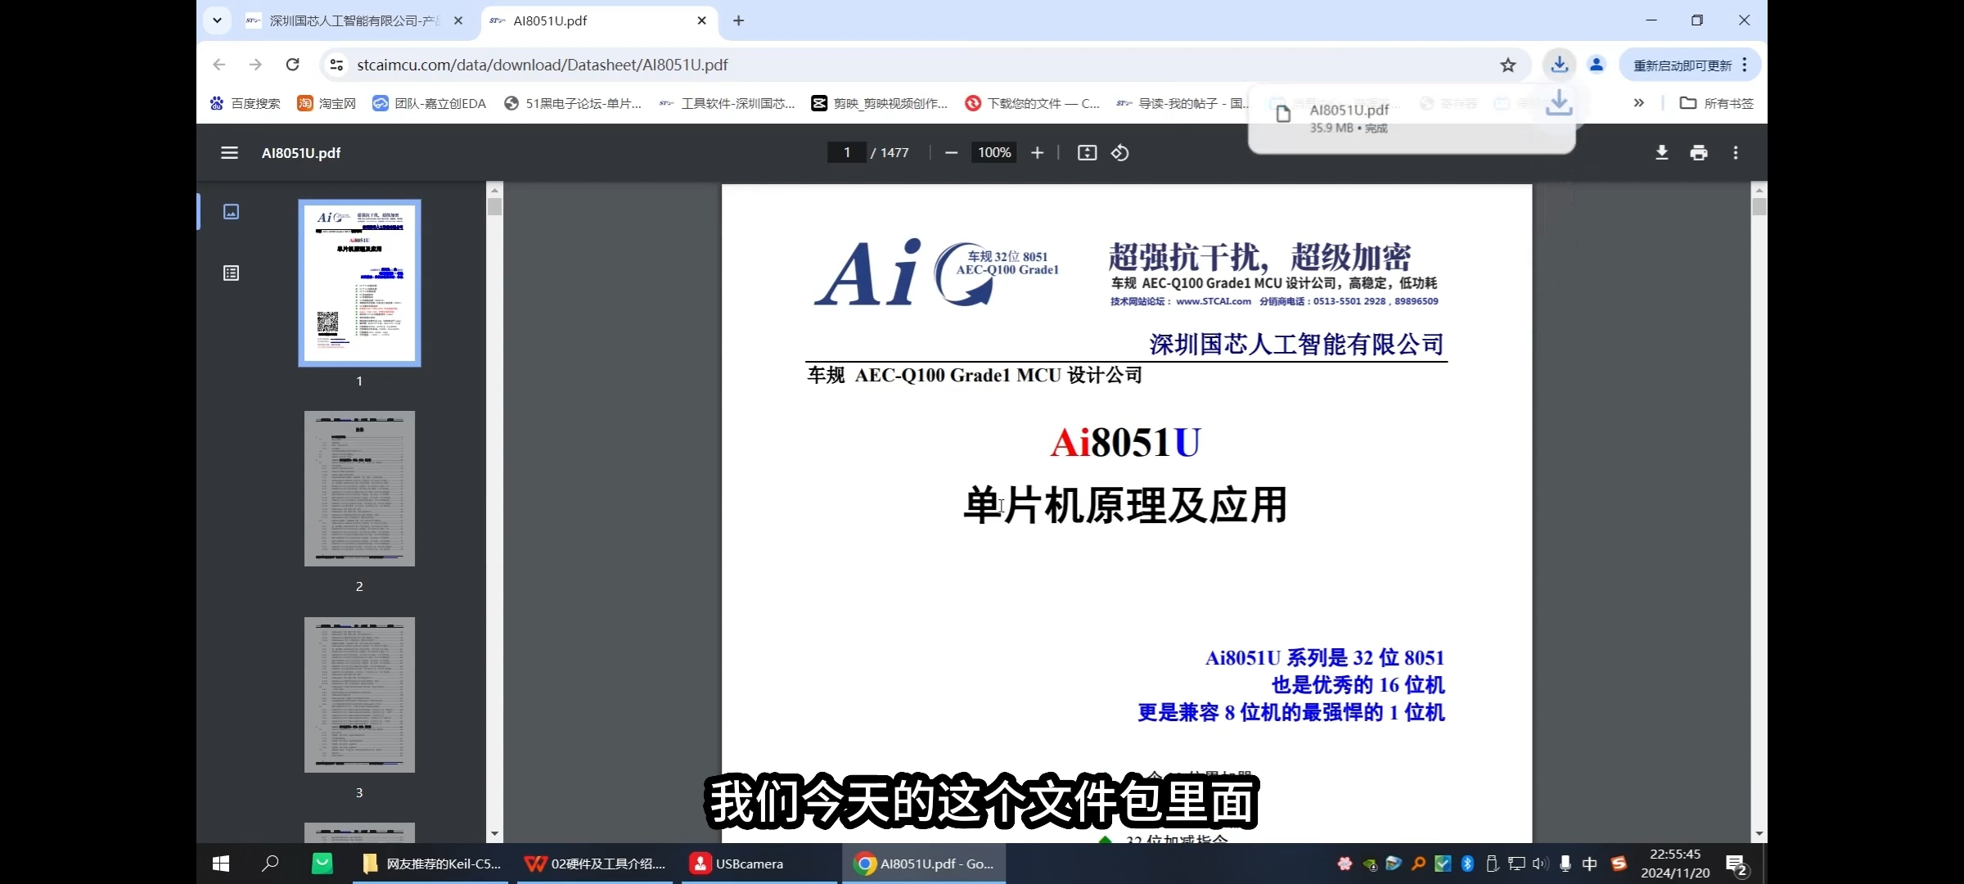Click the microphone tray icon

[1565, 864]
